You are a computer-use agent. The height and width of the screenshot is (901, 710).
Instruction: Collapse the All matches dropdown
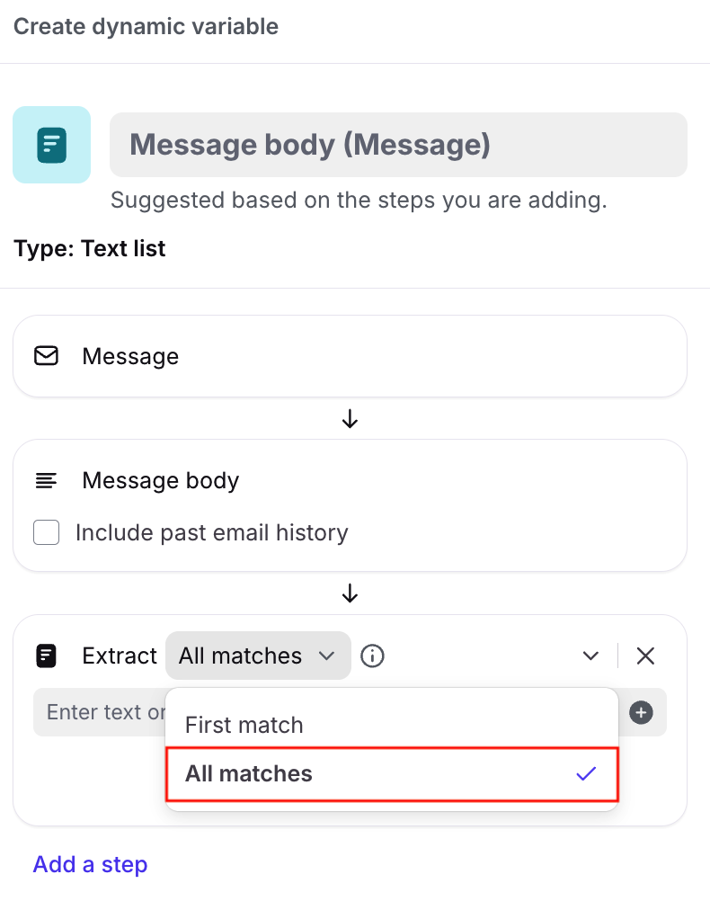pyautogui.click(x=257, y=656)
